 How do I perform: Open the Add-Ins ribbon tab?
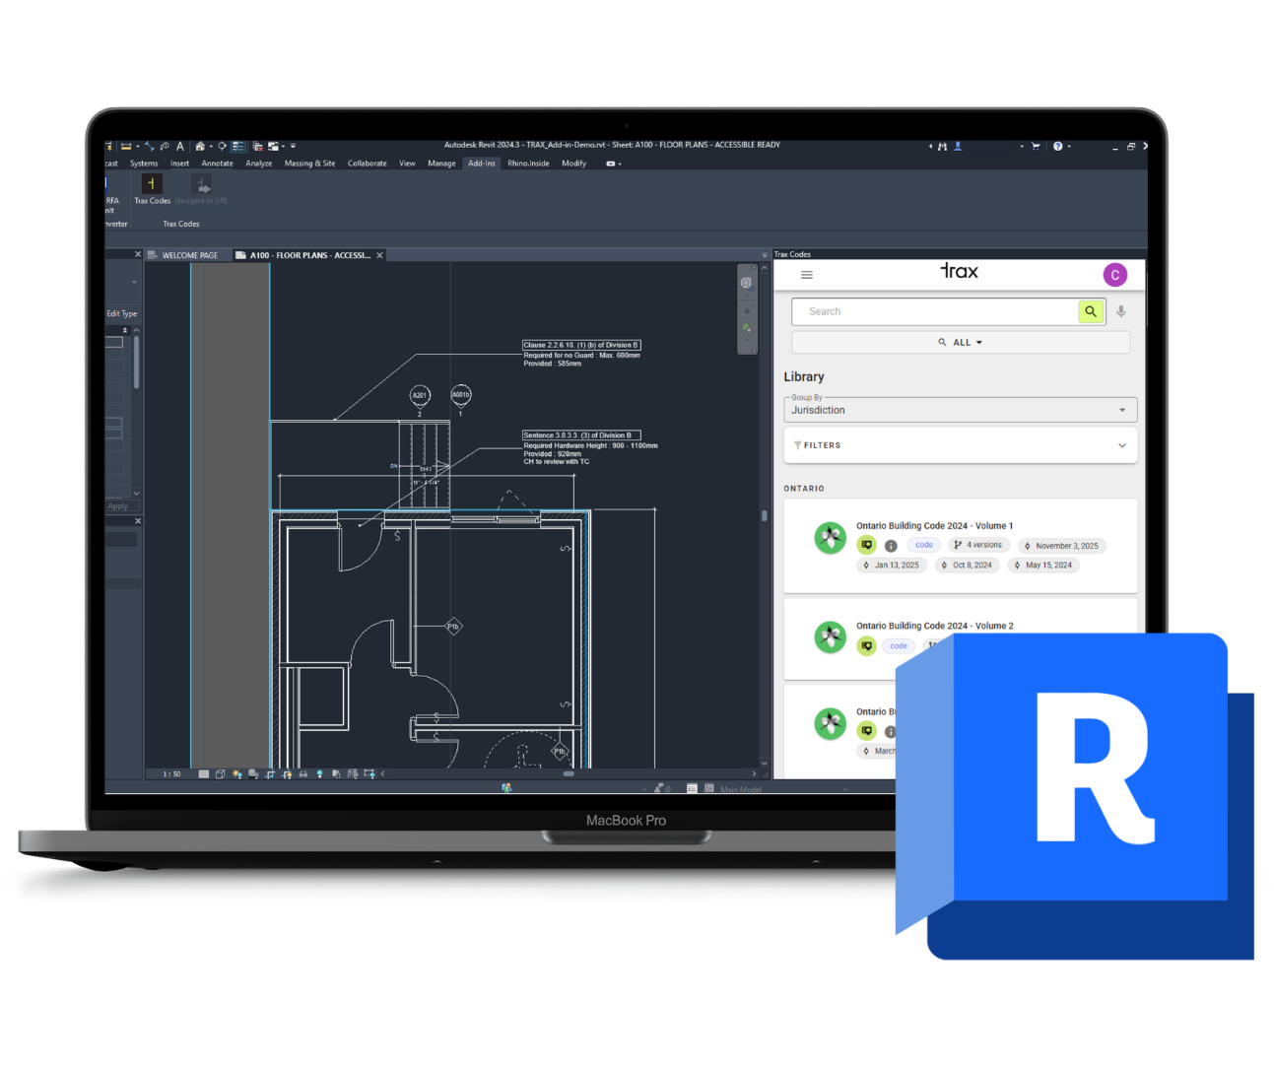482,164
